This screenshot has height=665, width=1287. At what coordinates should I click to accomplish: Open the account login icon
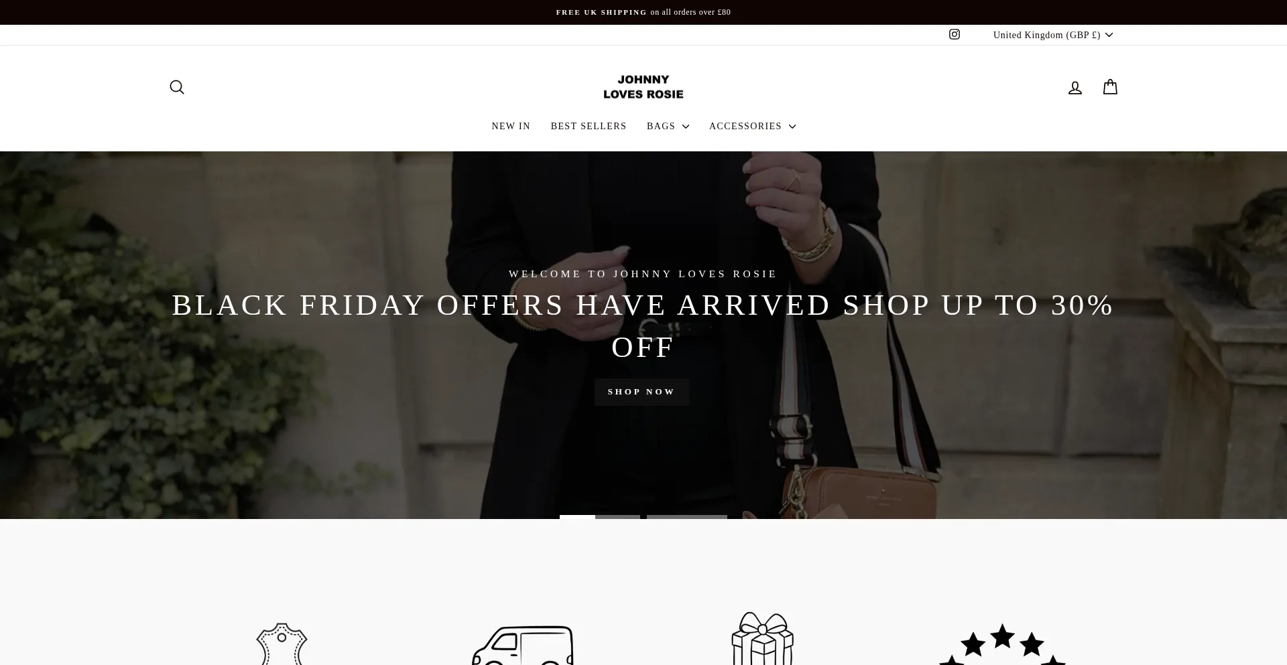[1075, 88]
